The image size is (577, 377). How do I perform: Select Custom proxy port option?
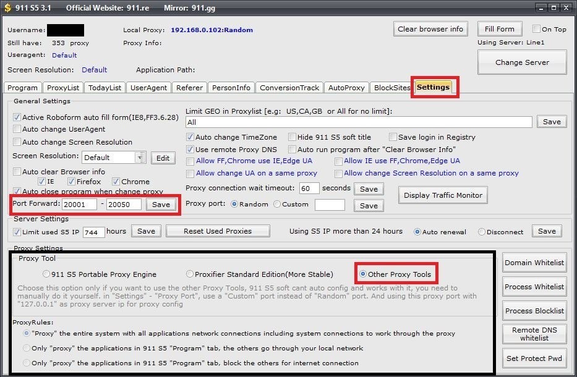(x=277, y=204)
